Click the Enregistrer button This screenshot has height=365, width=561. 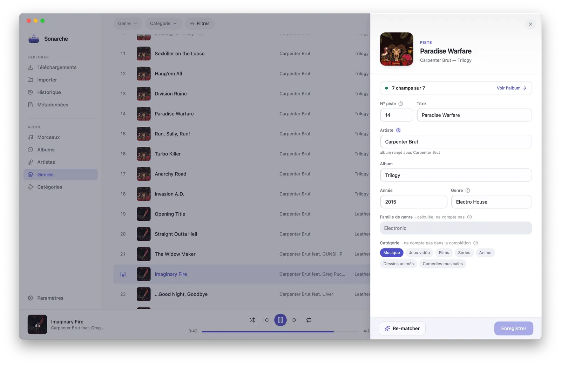[514, 329]
